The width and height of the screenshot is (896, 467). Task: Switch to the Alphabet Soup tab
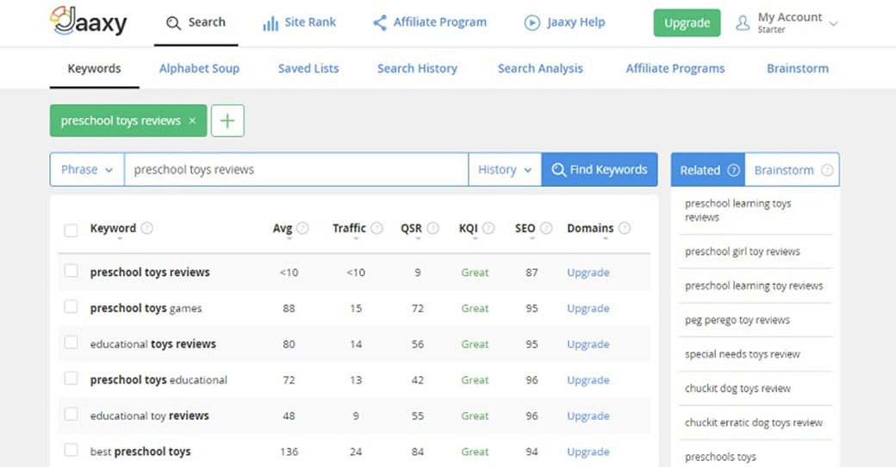click(x=199, y=69)
